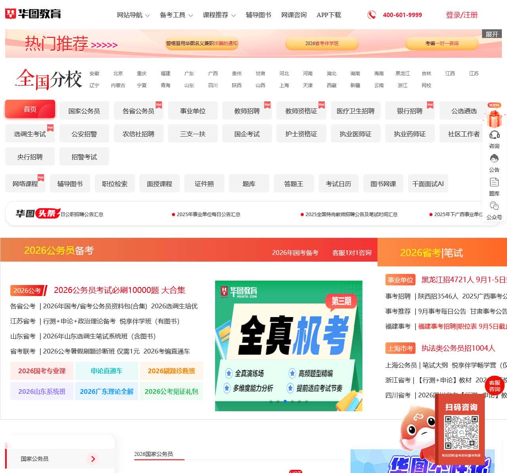507x473 pixels.
Task: Click 2026国考专业课 course tile
Action: [x=42, y=371]
